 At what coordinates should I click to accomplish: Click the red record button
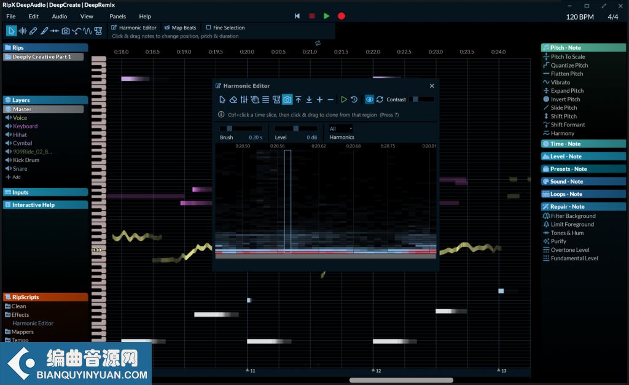click(342, 16)
